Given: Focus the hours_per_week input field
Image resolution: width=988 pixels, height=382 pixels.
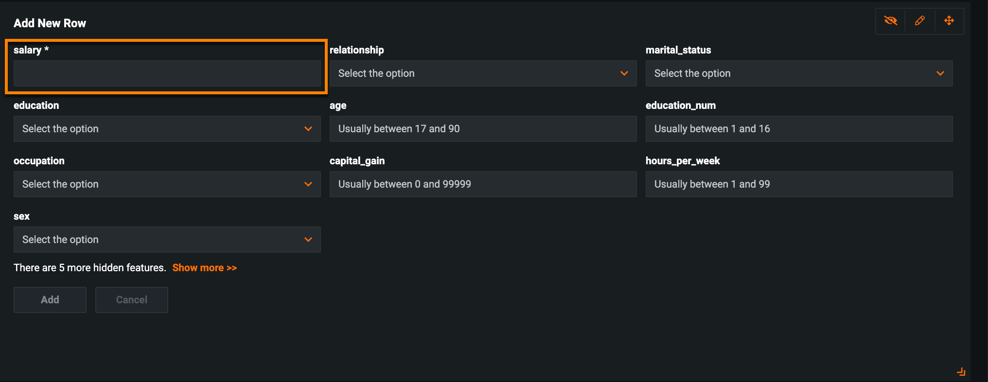Looking at the screenshot, I should tap(798, 184).
